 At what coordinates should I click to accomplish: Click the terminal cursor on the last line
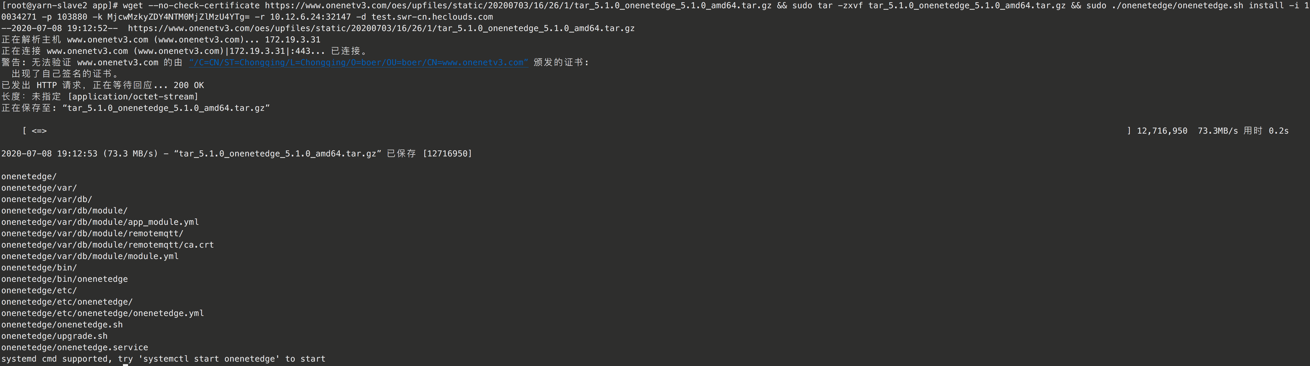tap(125, 363)
